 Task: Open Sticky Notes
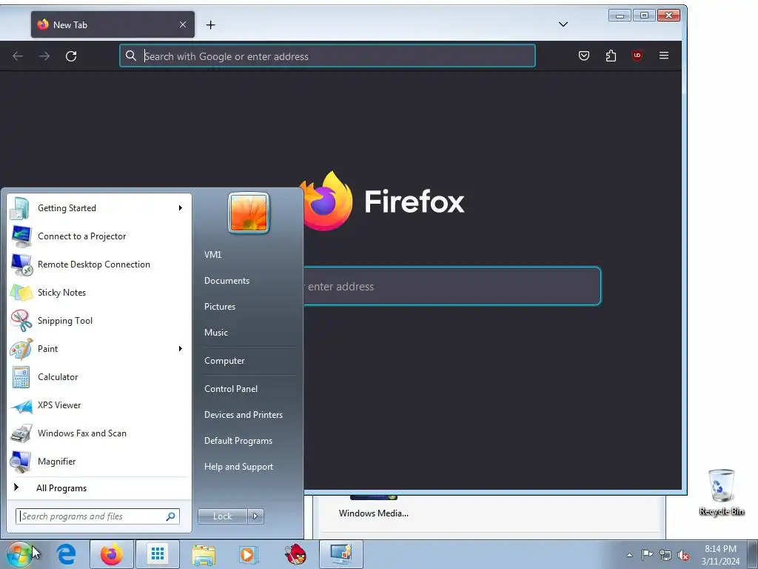pyautogui.click(x=98, y=292)
